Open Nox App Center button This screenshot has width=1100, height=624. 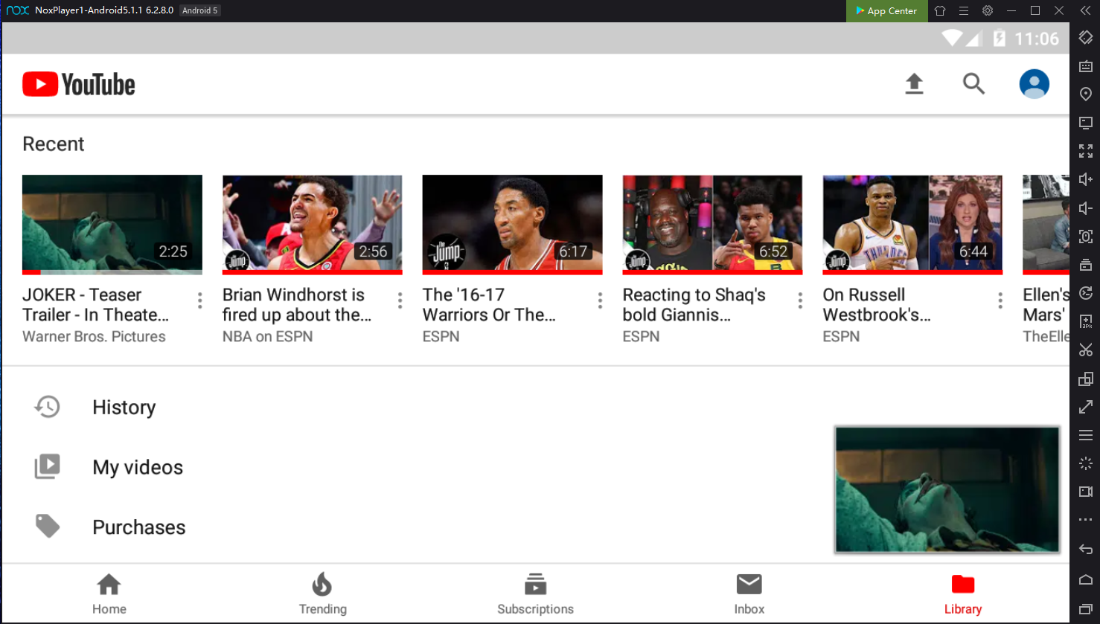[x=886, y=10]
